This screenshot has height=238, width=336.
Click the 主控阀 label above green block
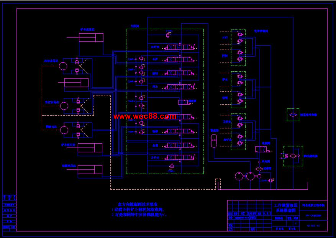click(135, 26)
